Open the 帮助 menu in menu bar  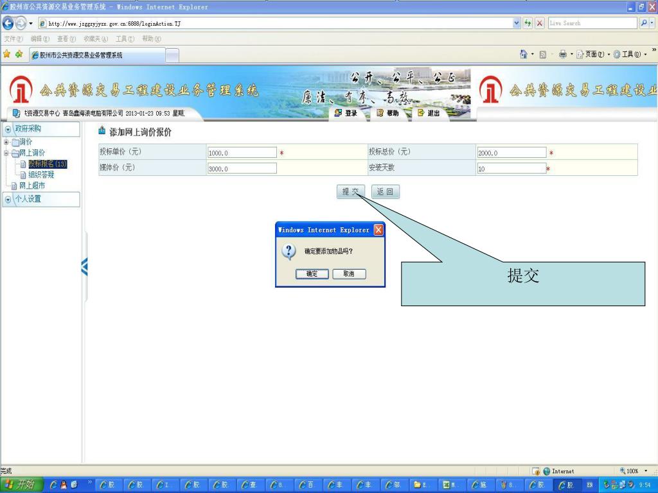151,39
